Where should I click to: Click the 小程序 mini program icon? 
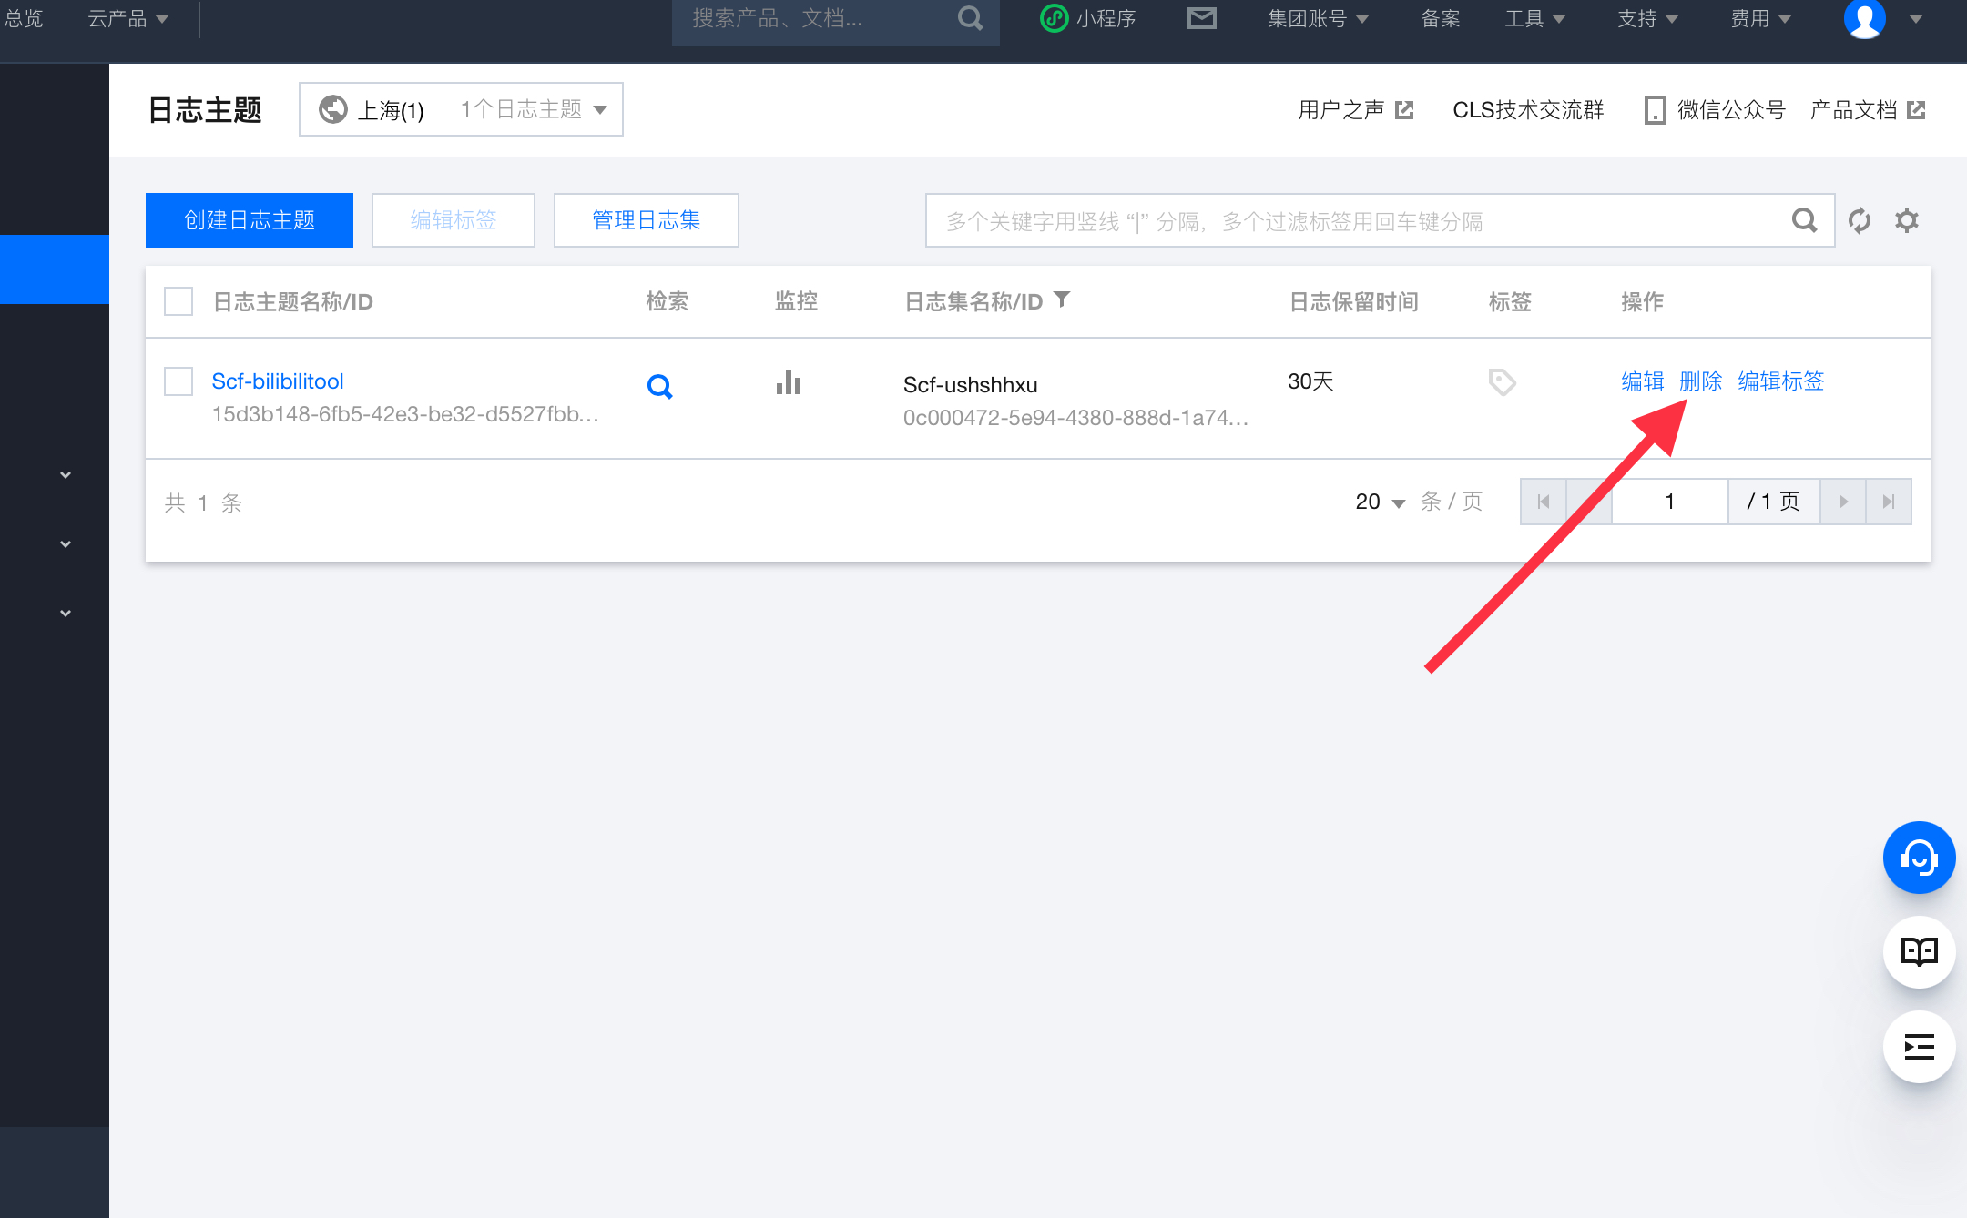[x=1054, y=17]
